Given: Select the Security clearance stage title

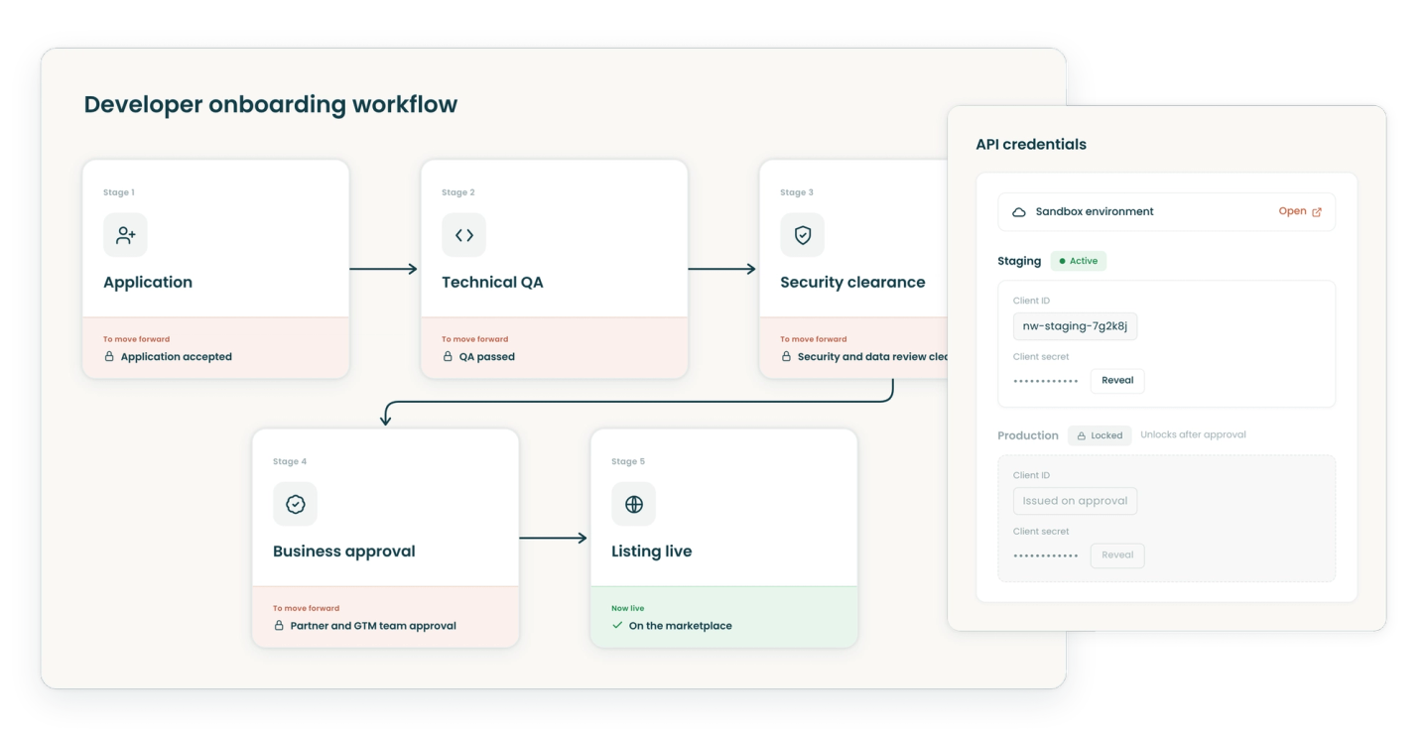Looking at the screenshot, I should [852, 282].
